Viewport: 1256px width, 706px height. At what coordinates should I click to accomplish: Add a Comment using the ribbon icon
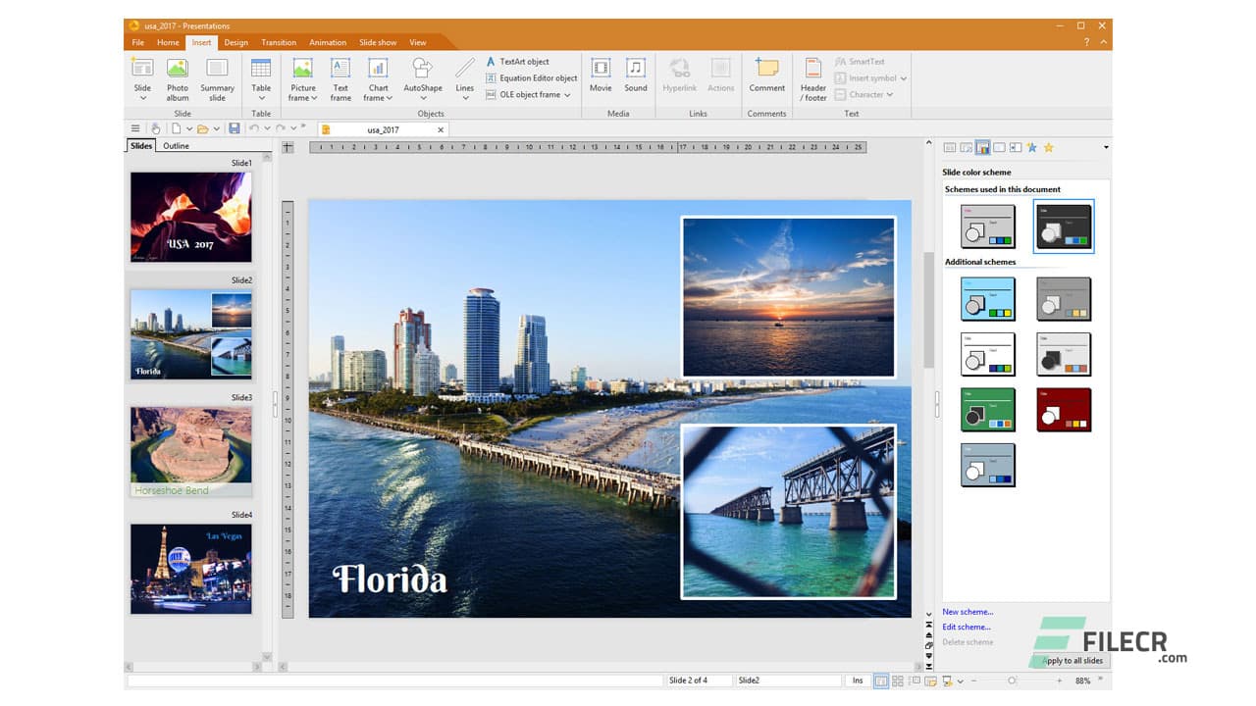click(x=766, y=76)
